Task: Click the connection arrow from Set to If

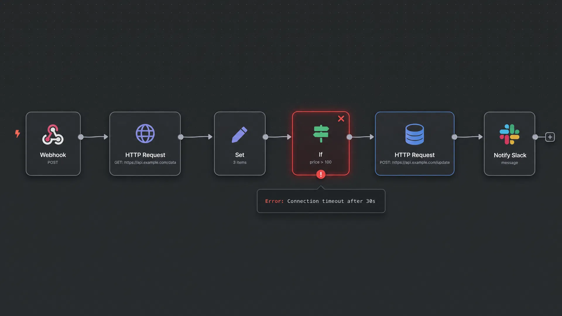Action: (x=280, y=137)
